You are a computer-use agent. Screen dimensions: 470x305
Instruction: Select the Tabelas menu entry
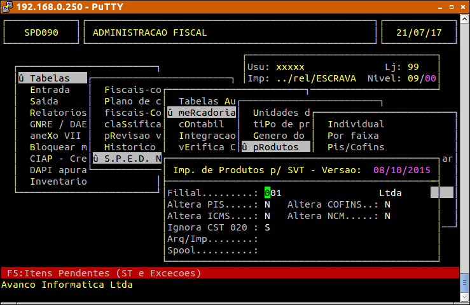coord(52,78)
